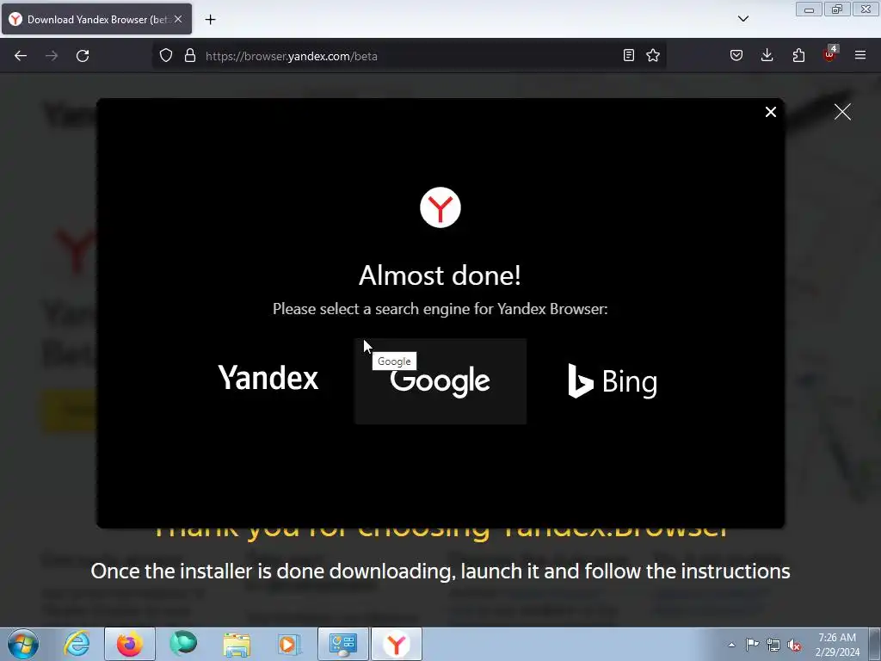Screen dimensions: 881x661
Task: Pick Bing as the search engine
Action: pos(613,381)
